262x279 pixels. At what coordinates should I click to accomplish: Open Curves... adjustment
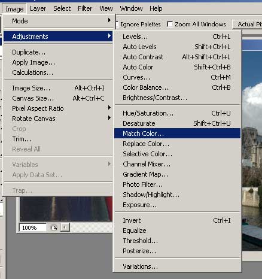tap(177, 77)
